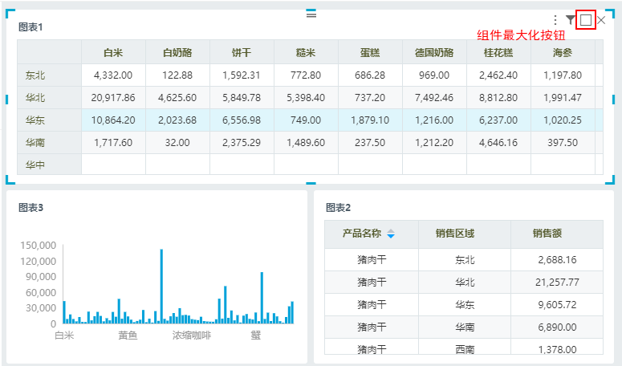Sort by 产品名称 using the sort arrows
The width and height of the screenshot is (622, 366).
[391, 234]
